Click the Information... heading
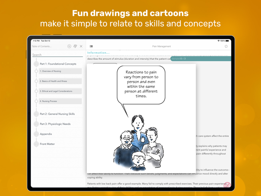Viewport: 261px width, 196px height. (98, 53)
